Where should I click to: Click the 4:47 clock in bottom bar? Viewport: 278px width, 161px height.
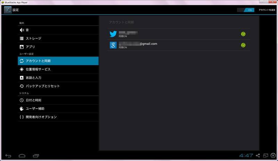click(x=246, y=155)
